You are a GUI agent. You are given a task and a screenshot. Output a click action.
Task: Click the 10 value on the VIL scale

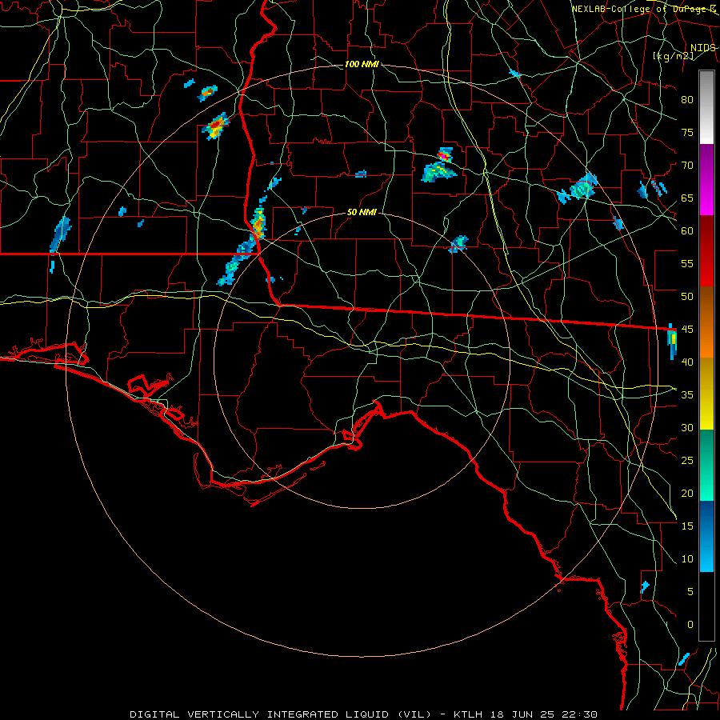pos(687,559)
